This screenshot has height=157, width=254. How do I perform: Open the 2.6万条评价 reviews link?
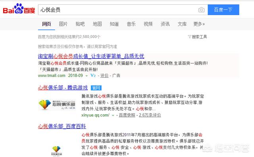click(x=150, y=115)
